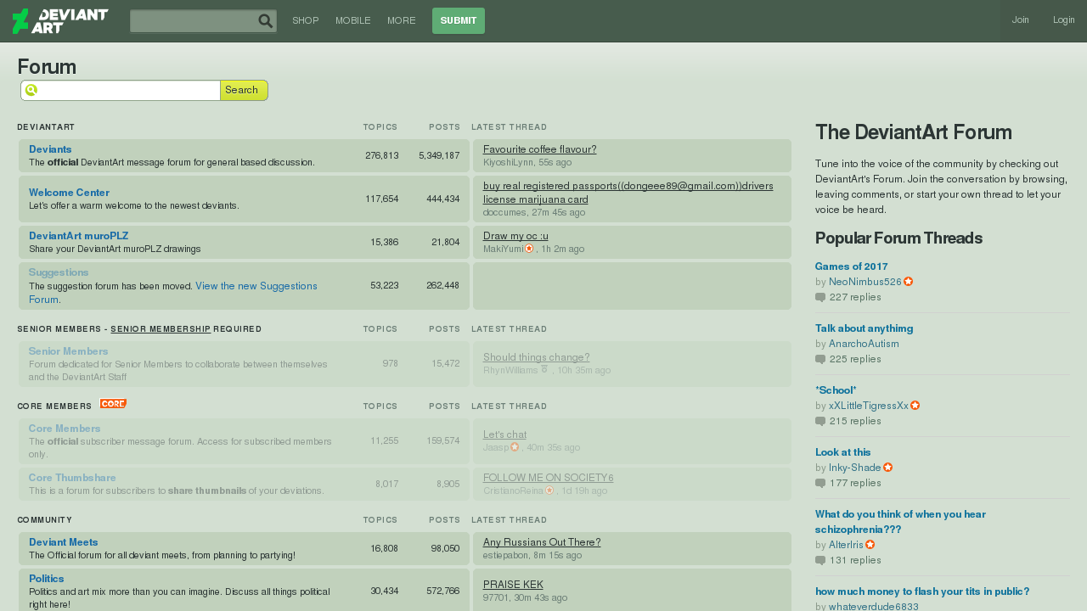Open the Politics forum
This screenshot has width=1087, height=611.
tap(47, 579)
